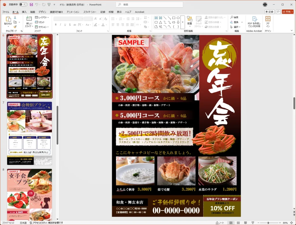The width and height of the screenshot is (296, 225).
Task: Click the Cut scissors icon
Action: (x=15, y=18)
